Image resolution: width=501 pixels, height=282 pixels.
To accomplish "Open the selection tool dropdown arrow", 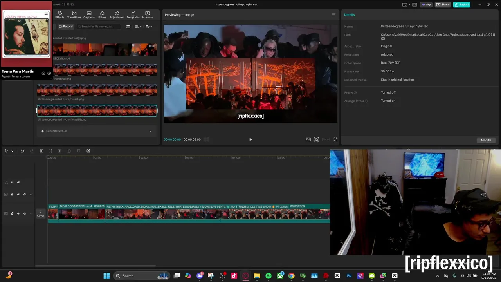I will (x=12, y=151).
